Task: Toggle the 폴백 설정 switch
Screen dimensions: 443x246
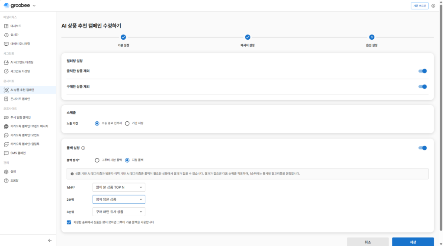Action: tap(423, 148)
